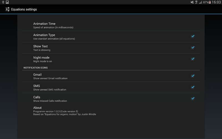Toggle the Show Text checkbox

193,48
